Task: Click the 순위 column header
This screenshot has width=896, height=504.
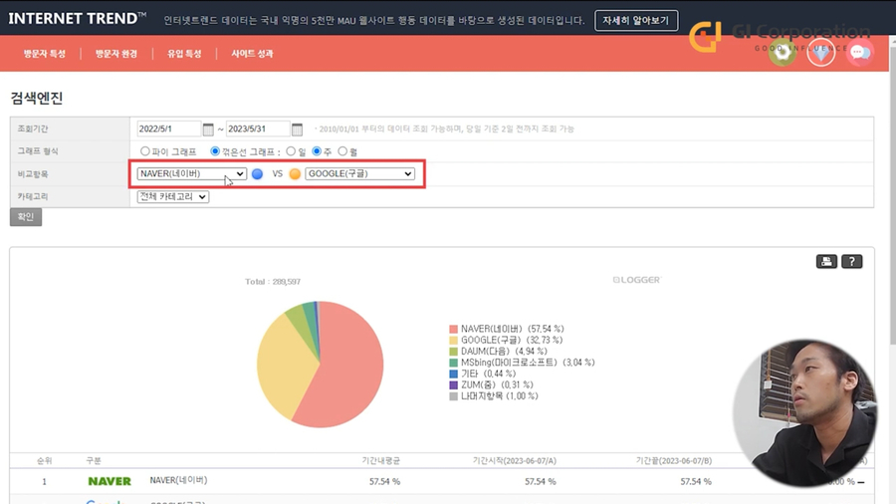Action: coord(45,460)
